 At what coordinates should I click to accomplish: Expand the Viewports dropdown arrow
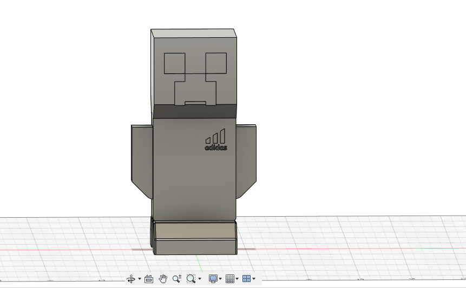254,279
